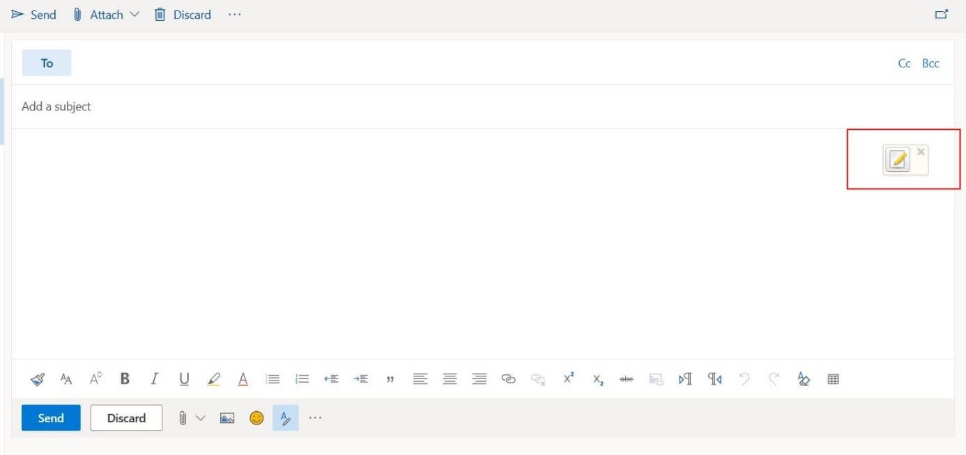Image resolution: width=966 pixels, height=455 pixels.
Task: Toggle Subscript formatting
Action: [x=598, y=380]
